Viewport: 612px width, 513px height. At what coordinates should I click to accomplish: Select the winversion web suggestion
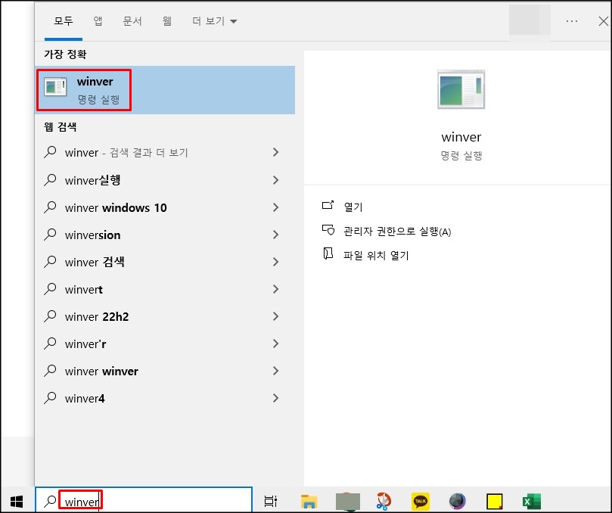click(165, 235)
